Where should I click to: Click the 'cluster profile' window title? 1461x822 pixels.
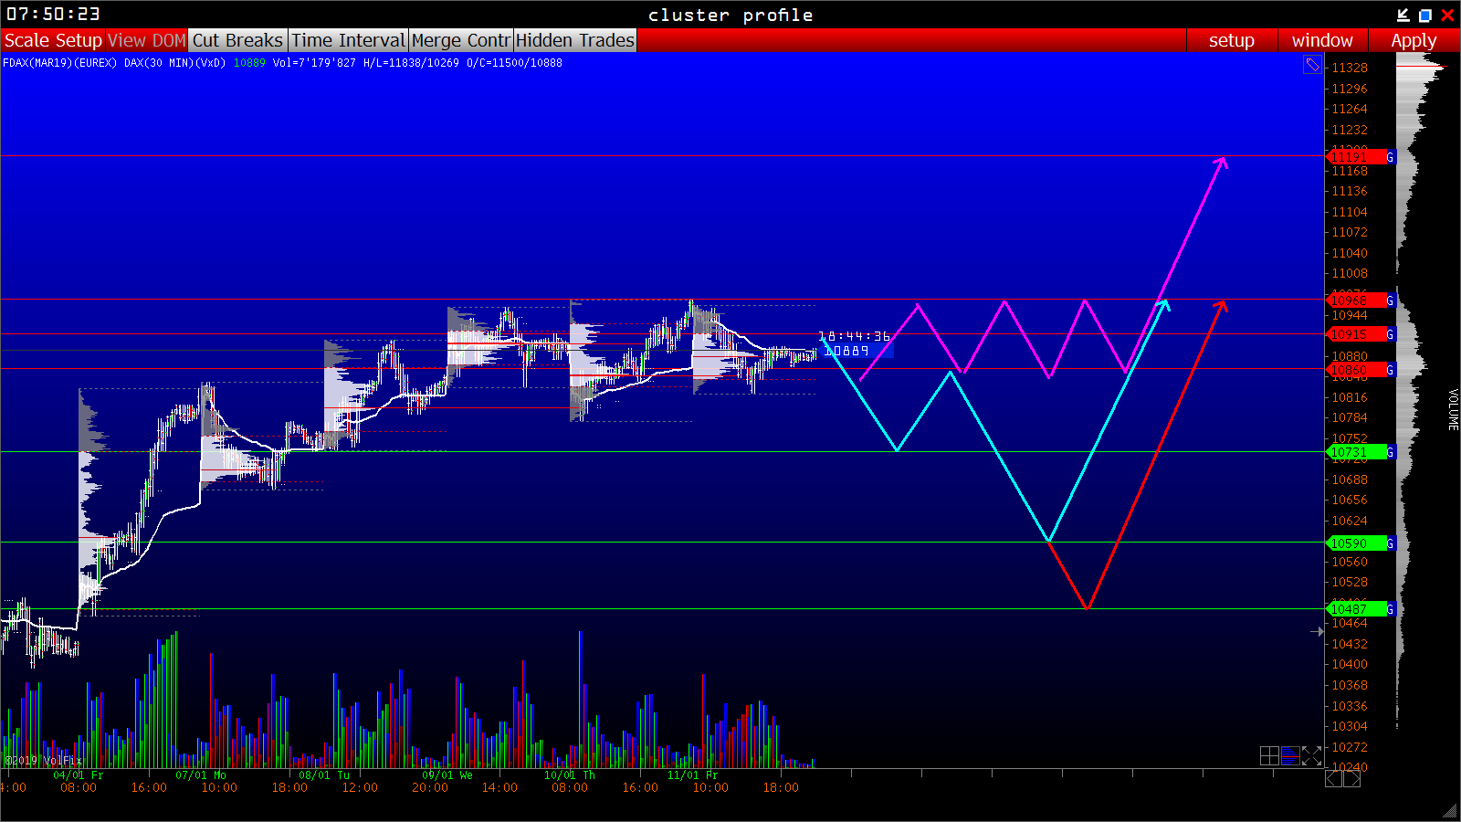[730, 15]
